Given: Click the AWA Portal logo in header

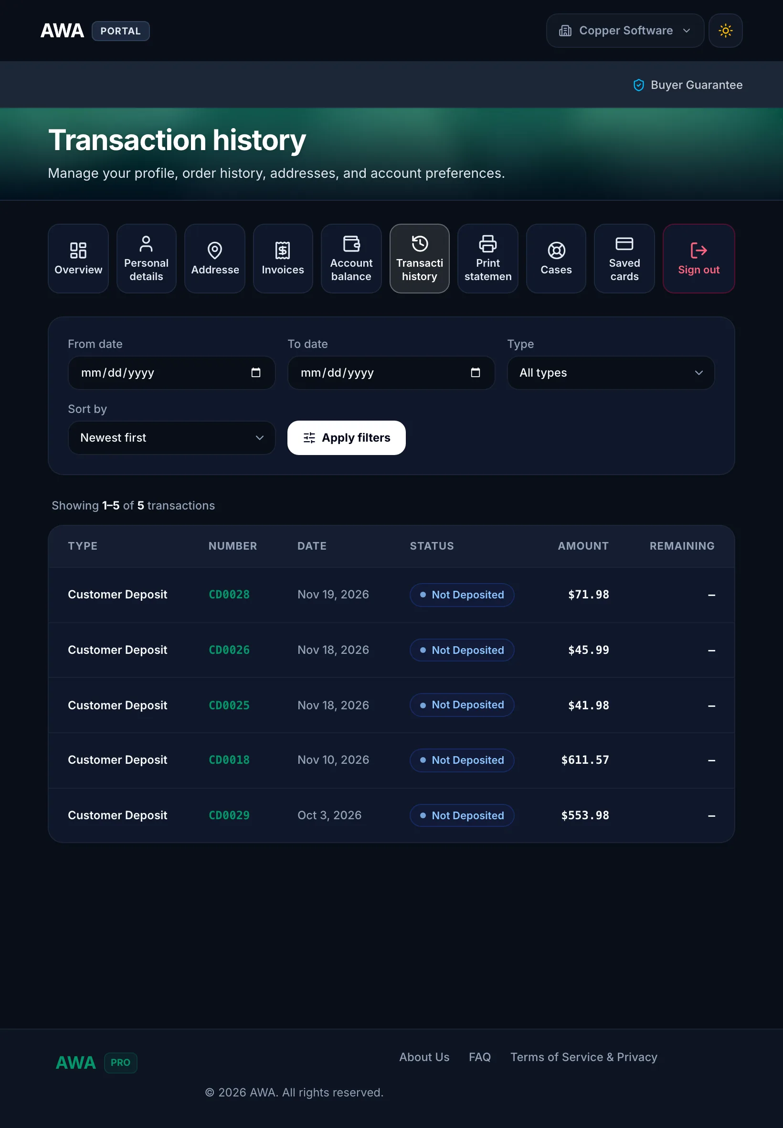Looking at the screenshot, I should click(x=95, y=31).
